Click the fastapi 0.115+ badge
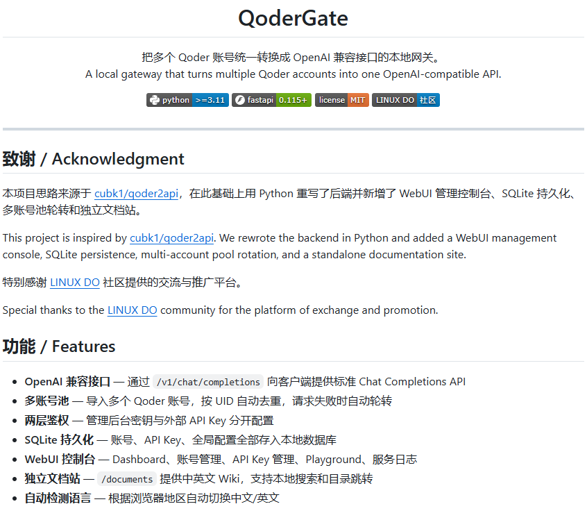587x520 pixels. 271,100
